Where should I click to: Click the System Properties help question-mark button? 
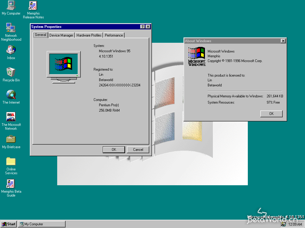143,27
